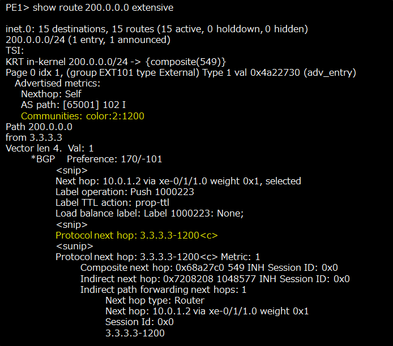Click the 200.0.0.0/24 entry line

coord(88,40)
